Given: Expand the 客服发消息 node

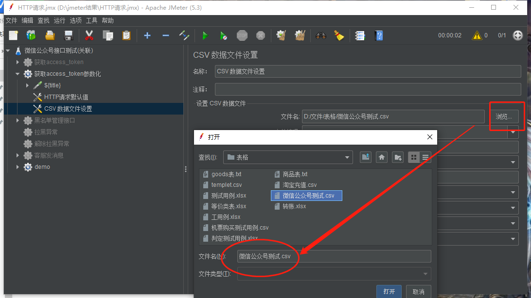Looking at the screenshot, I should pyautogui.click(x=18, y=155).
